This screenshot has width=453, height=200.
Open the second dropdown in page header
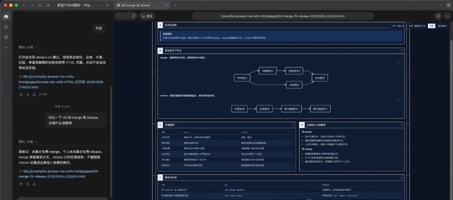[420, 26]
